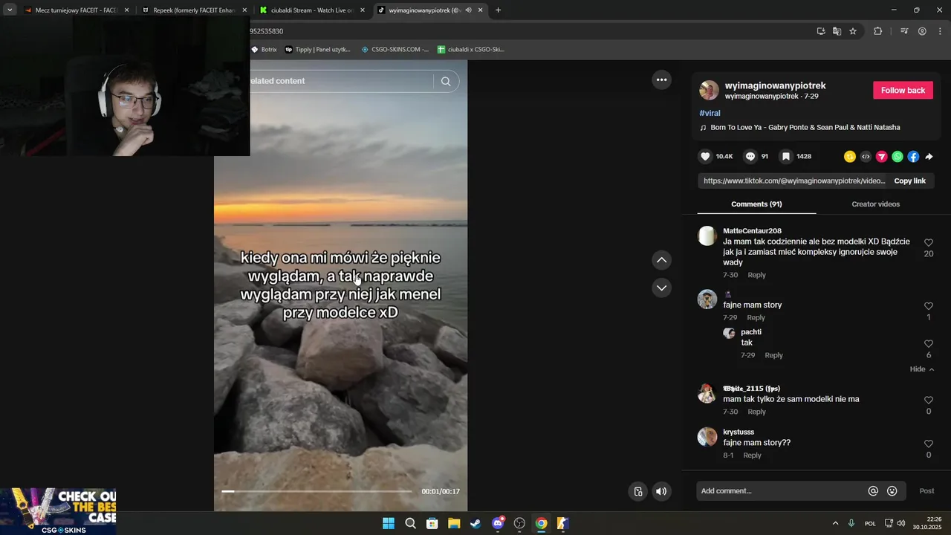This screenshot has width=951, height=535.
Task: Switch to 'ciubaldi Stream' browser tab
Action: (312, 10)
